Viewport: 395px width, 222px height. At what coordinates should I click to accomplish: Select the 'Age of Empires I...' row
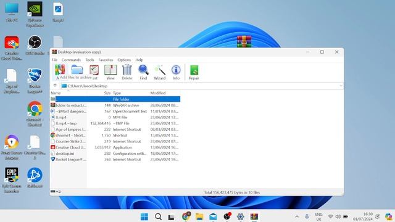115,129
